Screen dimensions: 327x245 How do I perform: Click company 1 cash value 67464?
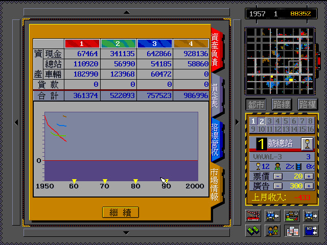[x=87, y=54]
